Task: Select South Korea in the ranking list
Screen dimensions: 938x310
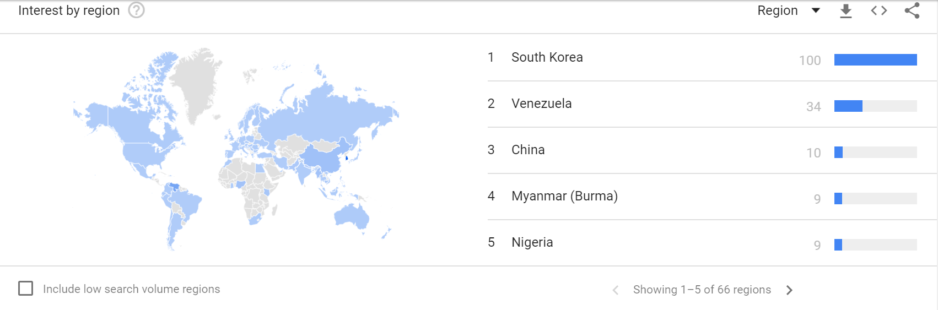Action: coord(547,57)
